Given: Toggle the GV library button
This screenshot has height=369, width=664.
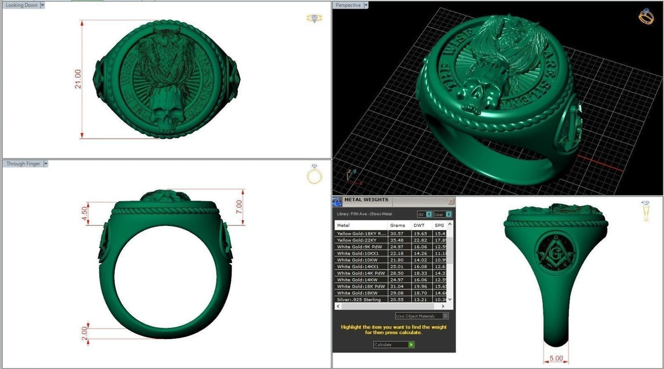Looking at the screenshot, I should click(423, 214).
